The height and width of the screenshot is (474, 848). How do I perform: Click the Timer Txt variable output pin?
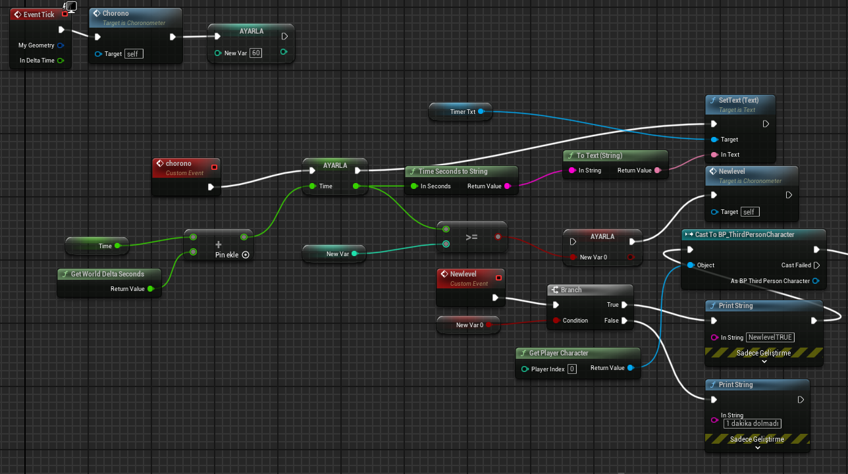[481, 112]
